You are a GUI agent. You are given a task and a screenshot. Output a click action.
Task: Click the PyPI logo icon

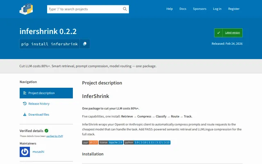(x=26, y=9)
